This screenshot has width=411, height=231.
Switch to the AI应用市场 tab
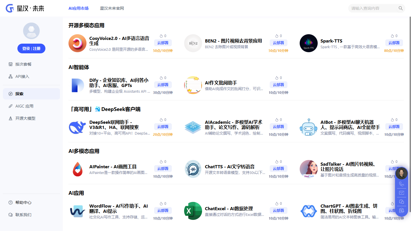(x=78, y=8)
